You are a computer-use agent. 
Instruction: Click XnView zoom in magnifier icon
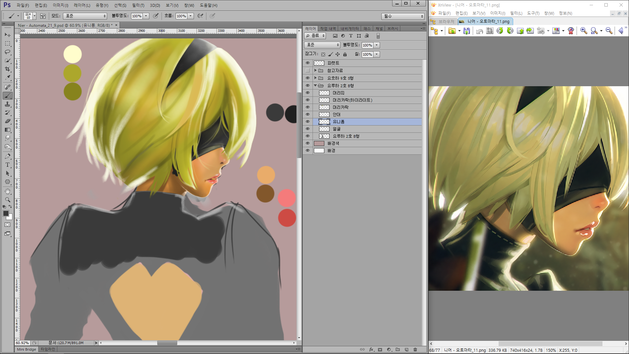point(583,31)
